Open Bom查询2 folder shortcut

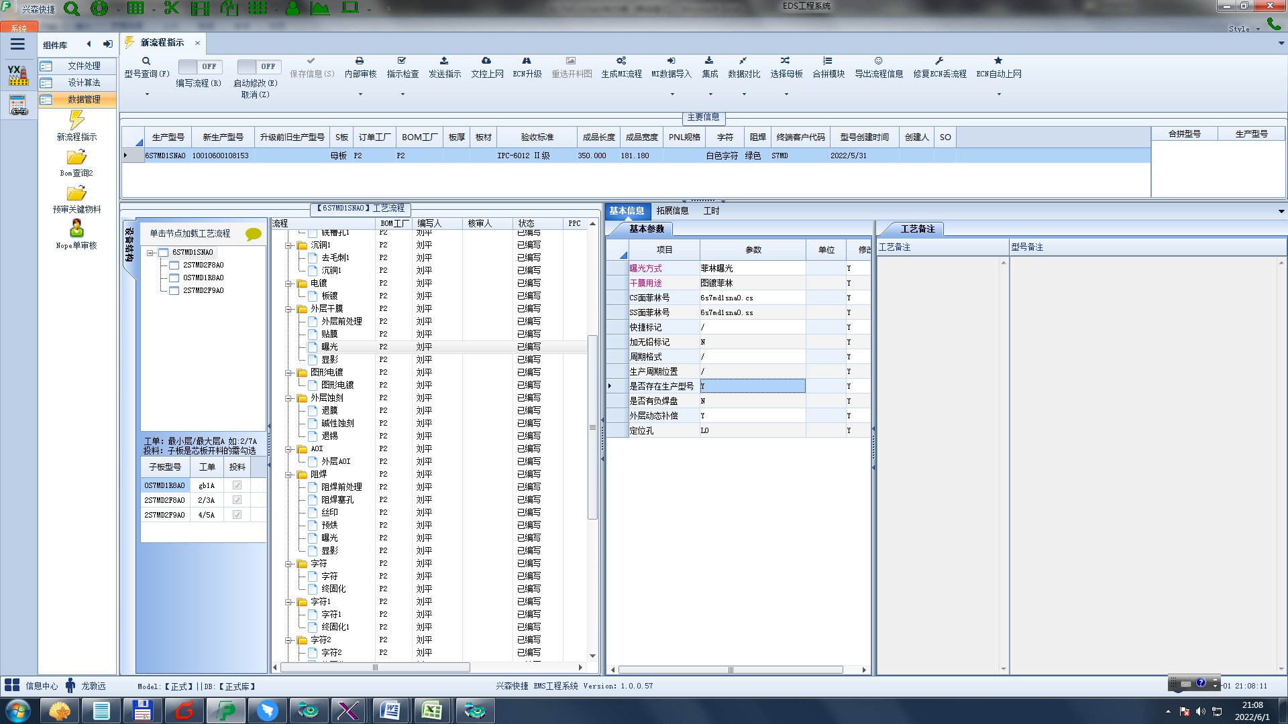pos(76,163)
